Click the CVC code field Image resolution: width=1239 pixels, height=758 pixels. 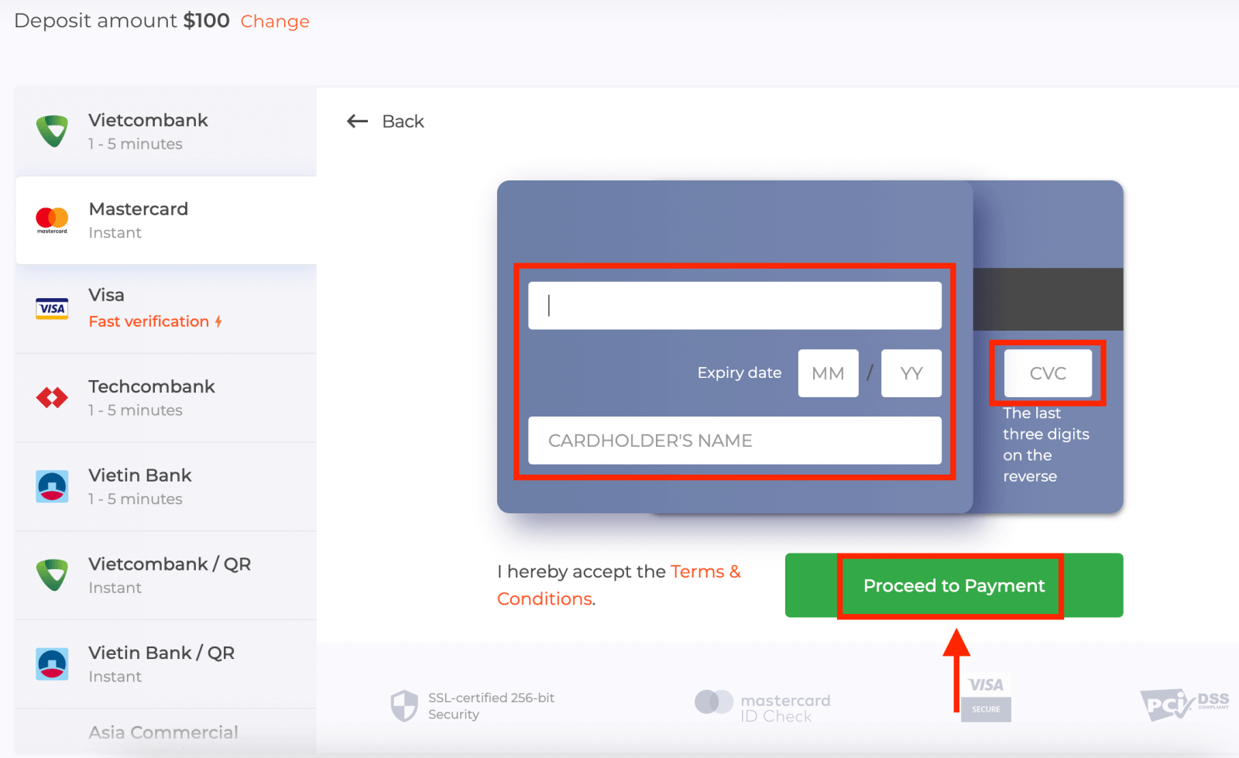pos(1048,373)
